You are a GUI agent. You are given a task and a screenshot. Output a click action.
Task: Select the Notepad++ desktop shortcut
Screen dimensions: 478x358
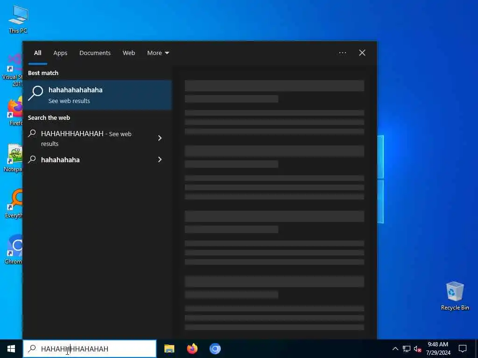coord(13,158)
